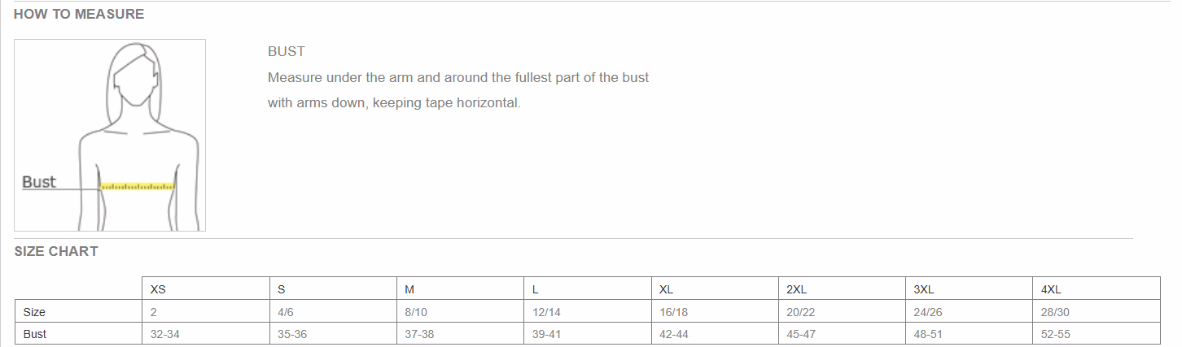Click the 8/10 size cell
Viewport: 1182px width, 347px height.
tap(417, 312)
